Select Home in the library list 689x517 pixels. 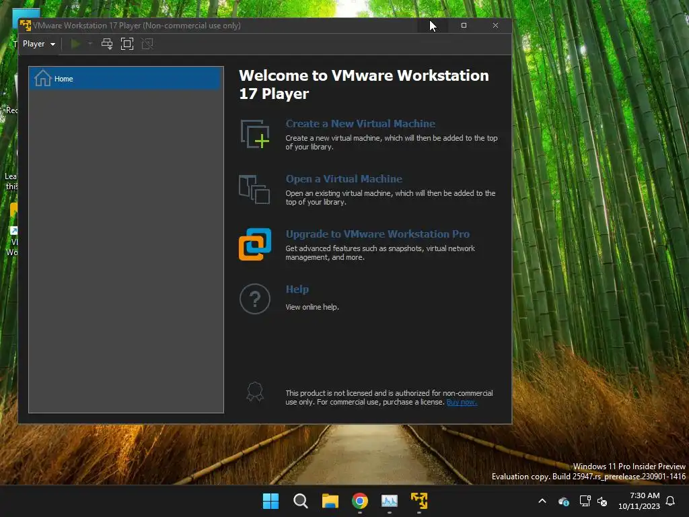tap(126, 79)
